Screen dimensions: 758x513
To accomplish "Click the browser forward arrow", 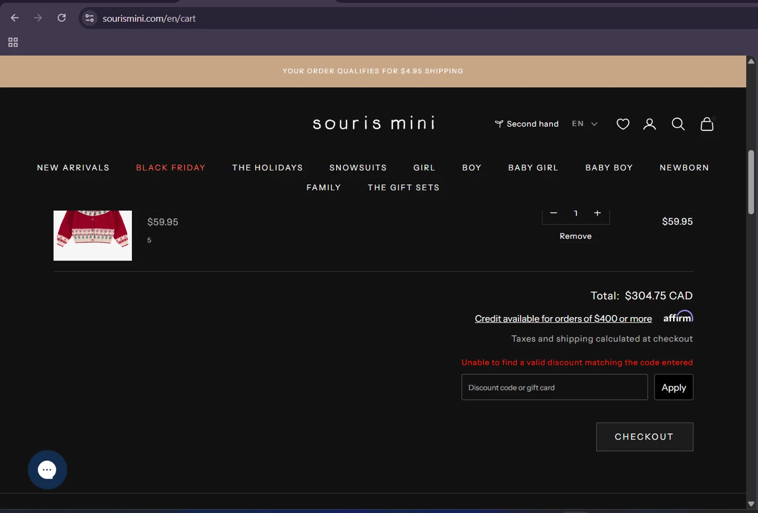I will tap(38, 18).
